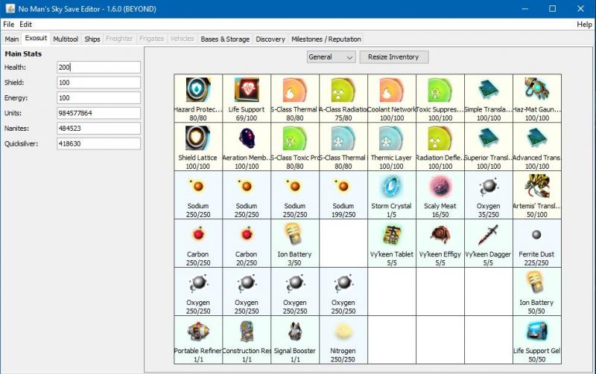Select the A-Class Radiation module icon

click(343, 90)
